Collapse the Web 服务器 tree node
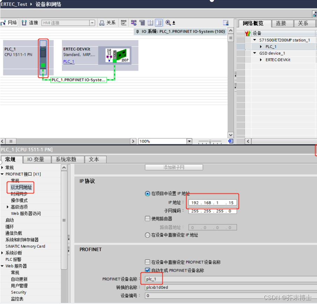The width and height of the screenshot is (317, 304). click(2, 266)
